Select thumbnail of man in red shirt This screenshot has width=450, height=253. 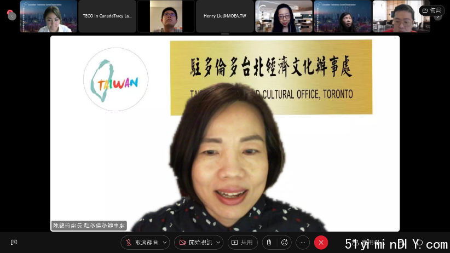(x=401, y=16)
